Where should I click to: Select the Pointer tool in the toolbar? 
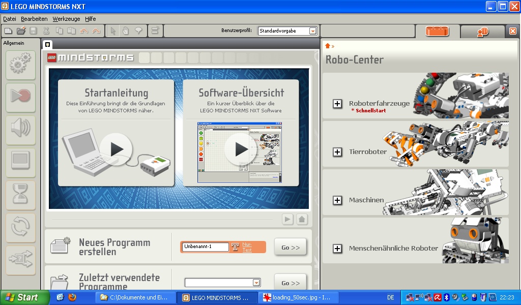pyautogui.click(x=112, y=30)
